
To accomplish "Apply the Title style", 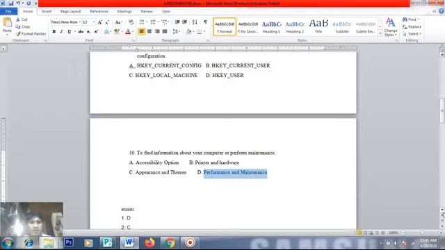I will (318, 26).
